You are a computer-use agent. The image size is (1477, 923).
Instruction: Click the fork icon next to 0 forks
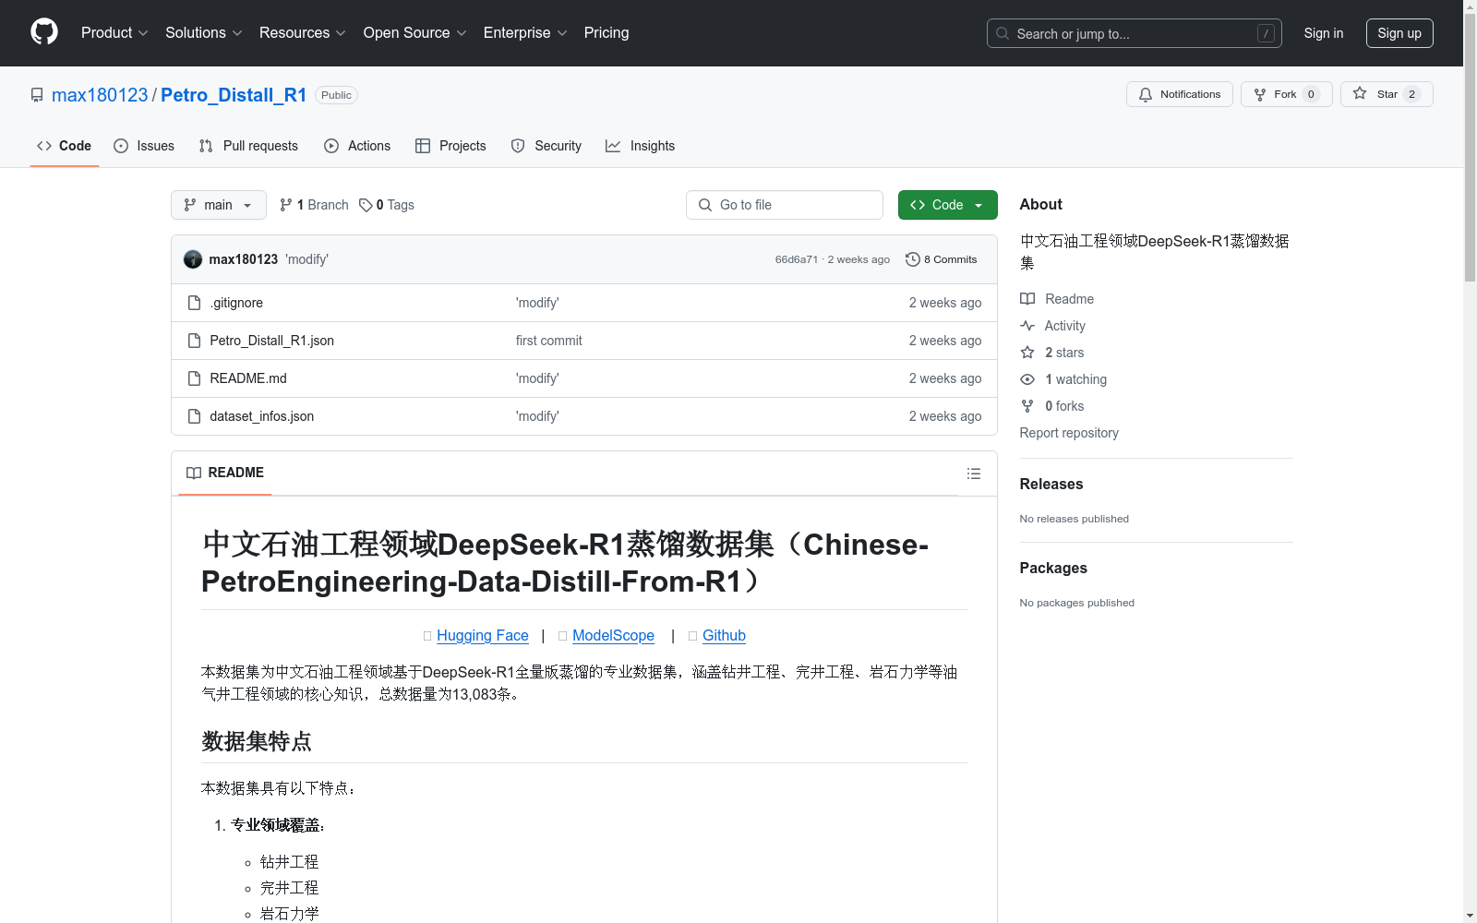point(1027,406)
